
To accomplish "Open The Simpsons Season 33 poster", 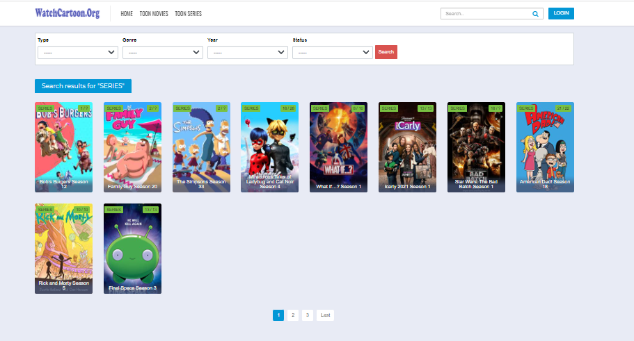I will click(x=201, y=147).
